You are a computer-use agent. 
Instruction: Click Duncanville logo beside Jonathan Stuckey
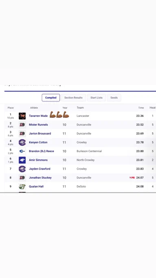22,178
